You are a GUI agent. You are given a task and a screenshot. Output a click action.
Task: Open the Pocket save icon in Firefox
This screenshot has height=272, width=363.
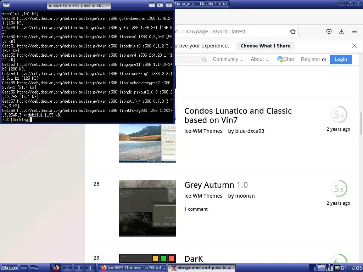[x=329, y=32]
